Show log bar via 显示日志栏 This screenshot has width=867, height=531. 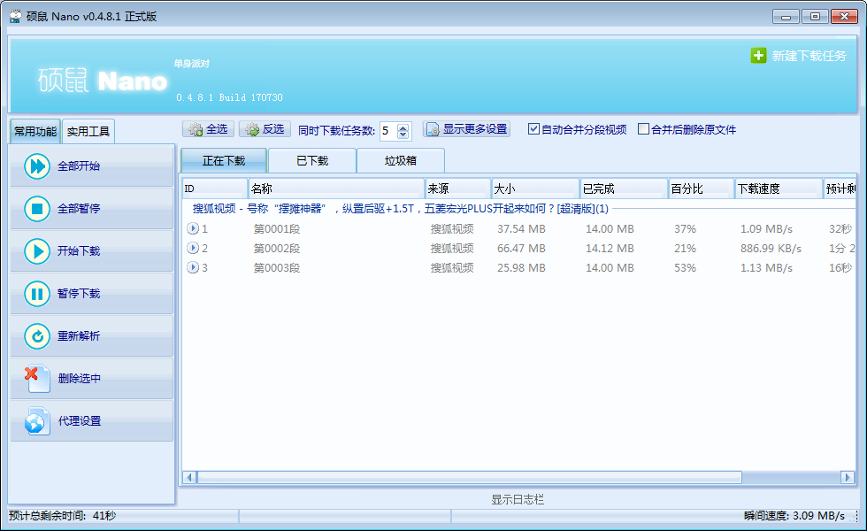[518, 499]
